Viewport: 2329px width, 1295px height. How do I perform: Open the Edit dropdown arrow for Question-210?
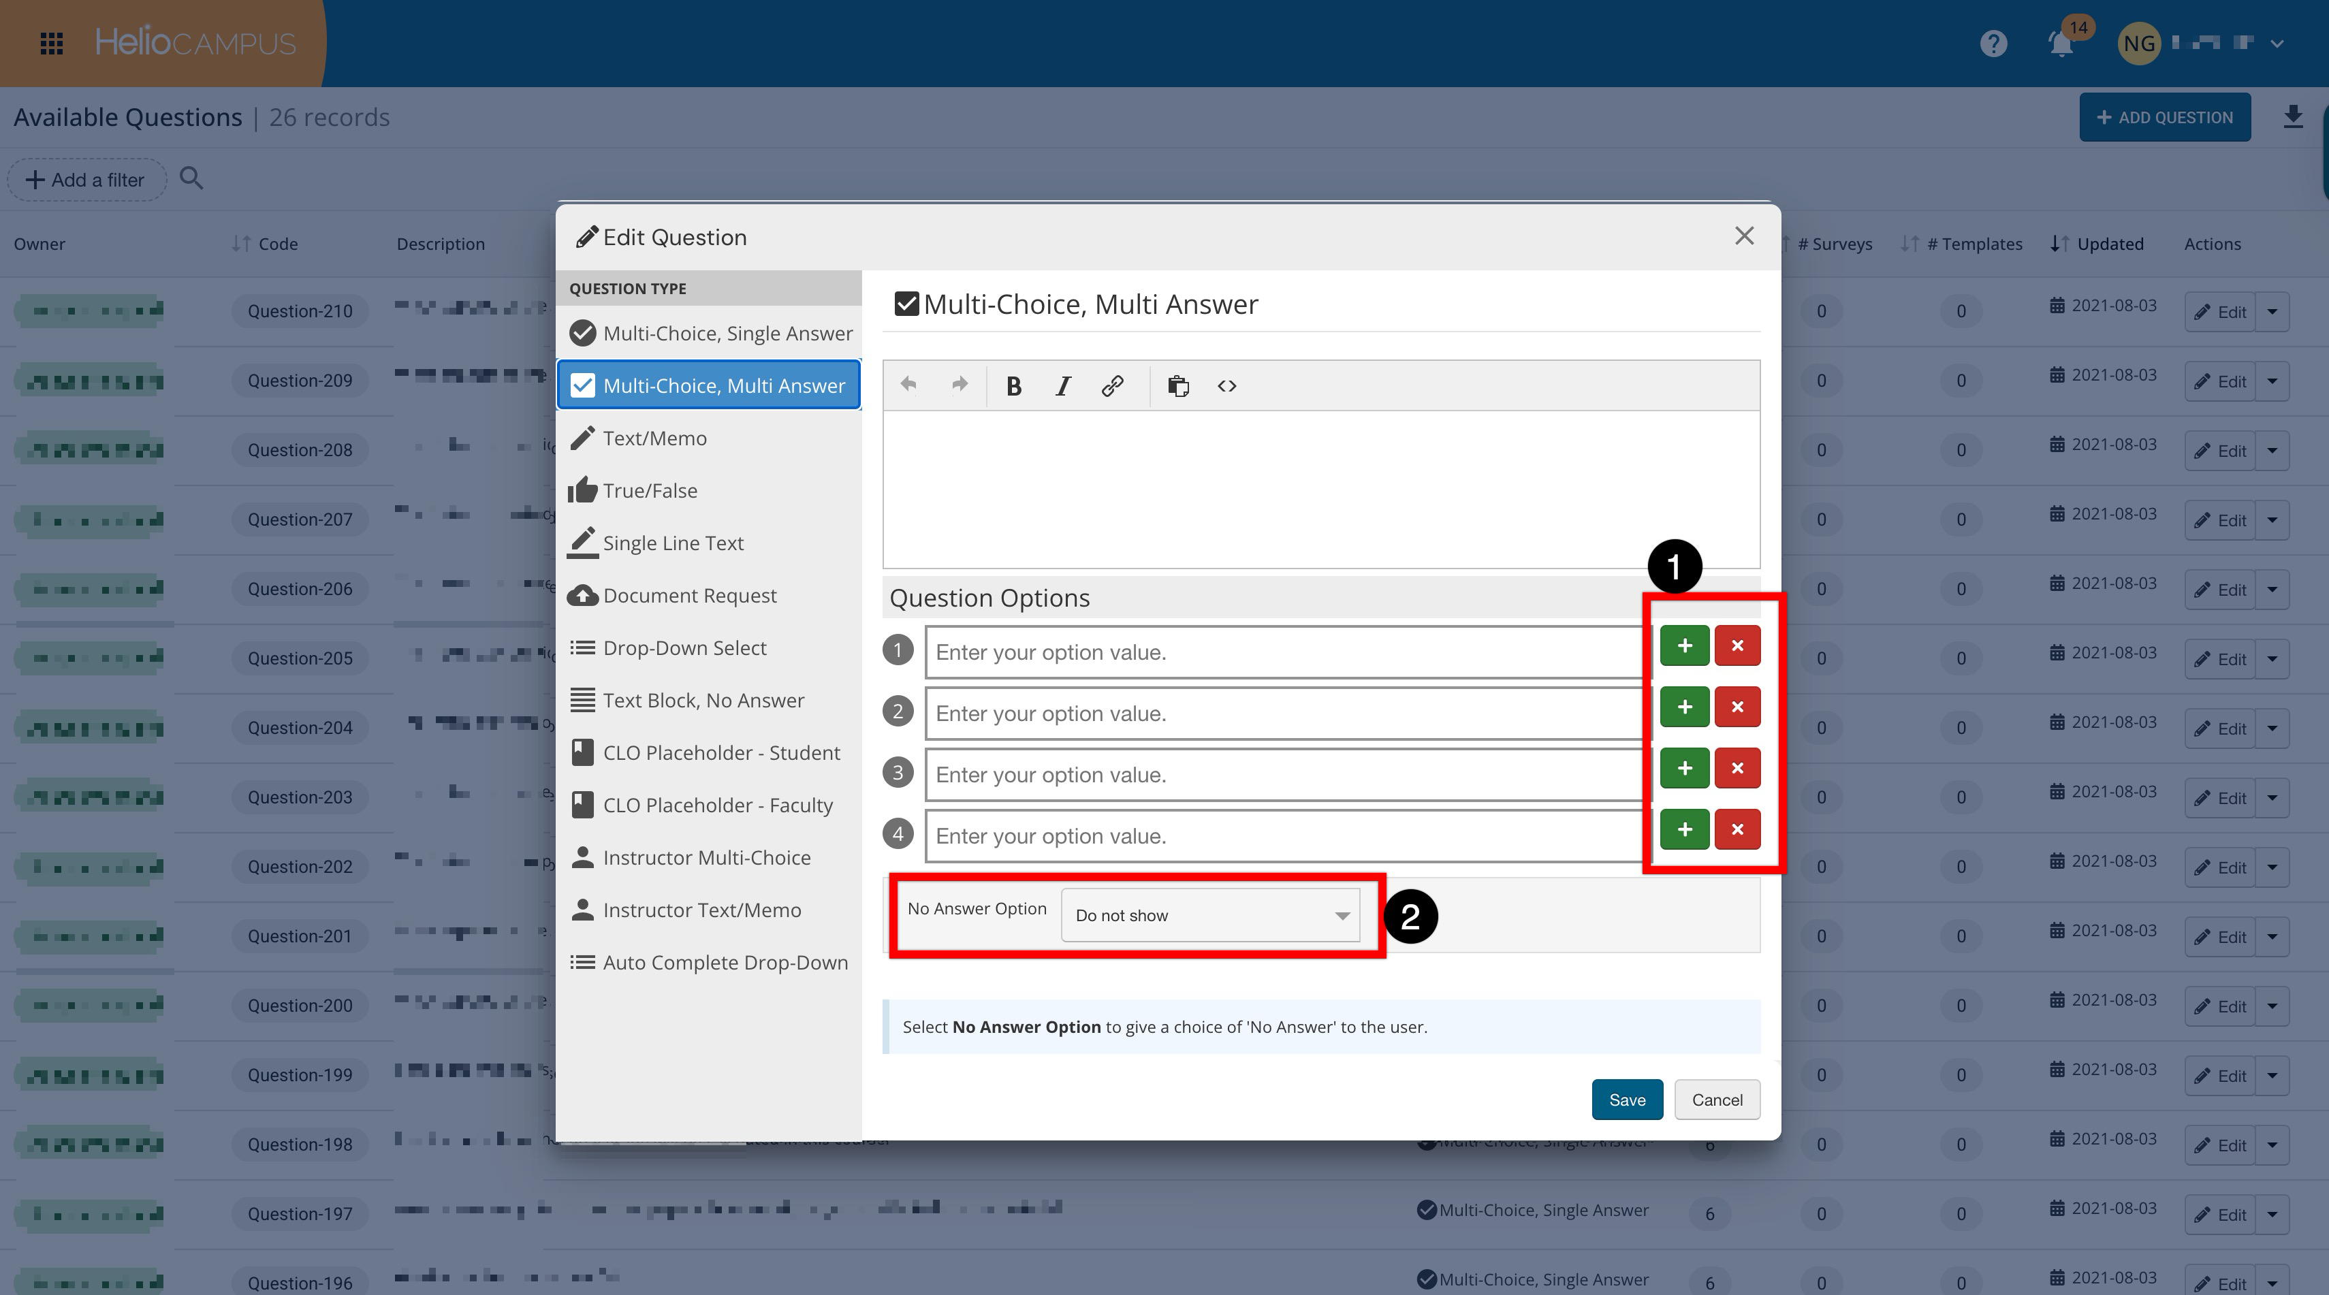coord(2272,312)
